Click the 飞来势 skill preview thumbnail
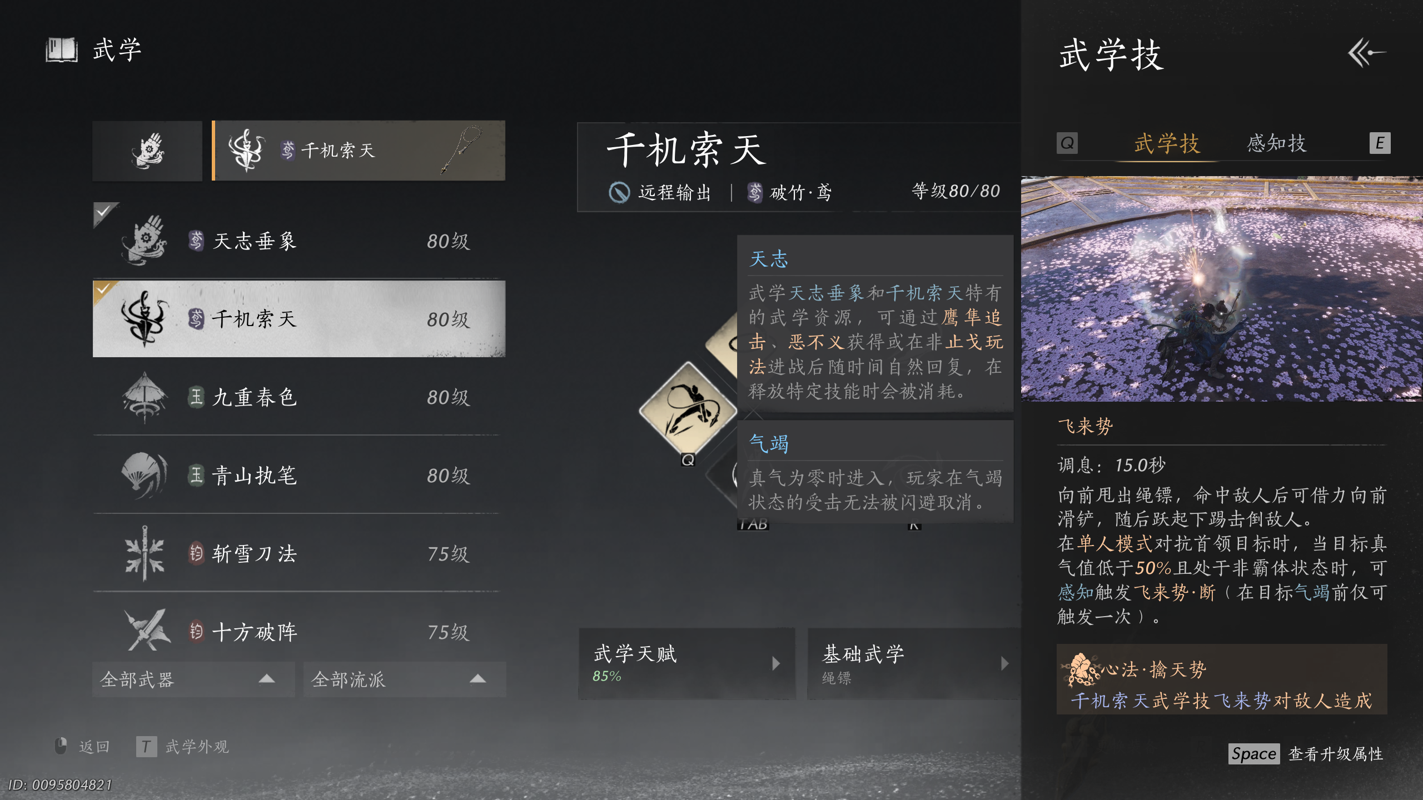 (1222, 289)
